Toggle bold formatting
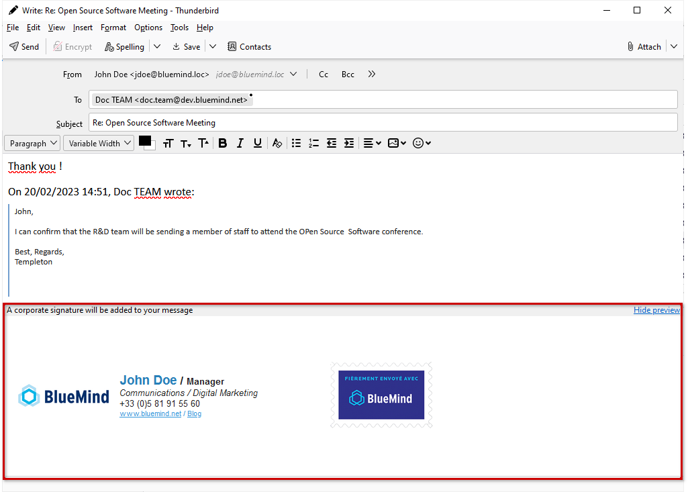 pos(223,143)
